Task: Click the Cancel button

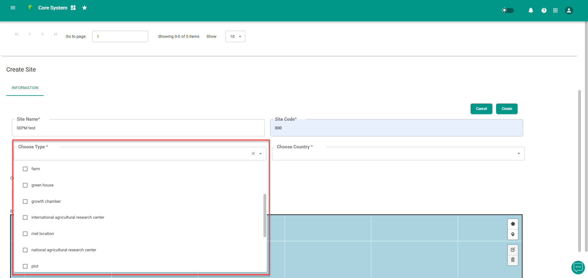Action: click(x=481, y=109)
